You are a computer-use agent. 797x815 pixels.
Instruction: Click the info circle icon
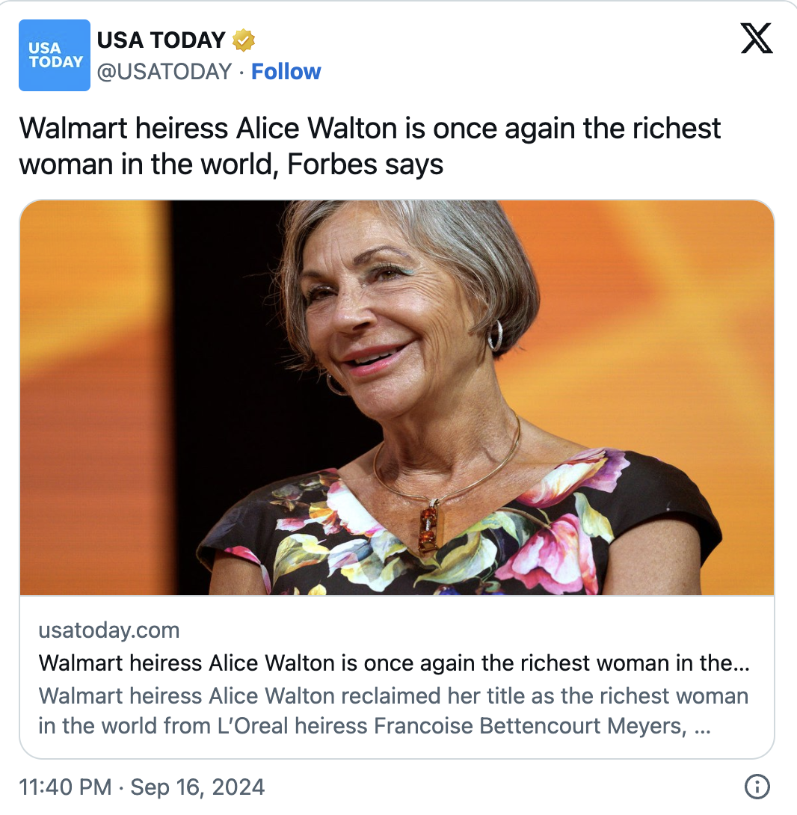(757, 787)
